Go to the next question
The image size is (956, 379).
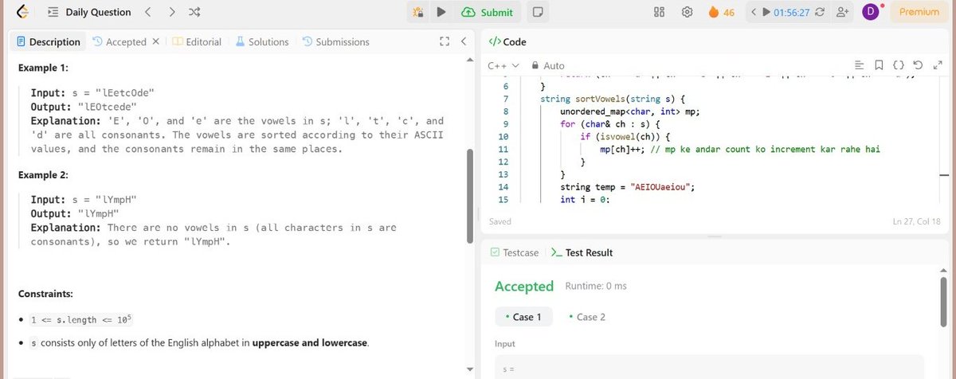click(x=172, y=12)
